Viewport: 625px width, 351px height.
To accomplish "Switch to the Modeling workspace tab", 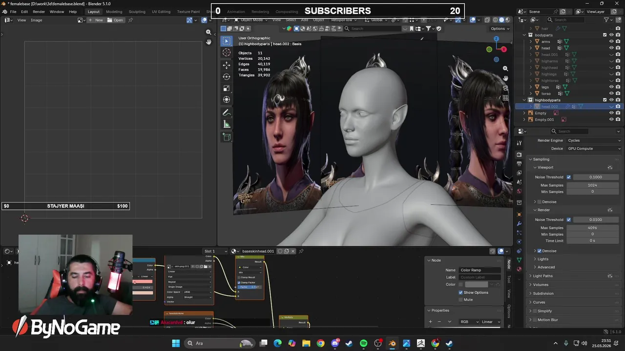I will (x=114, y=12).
